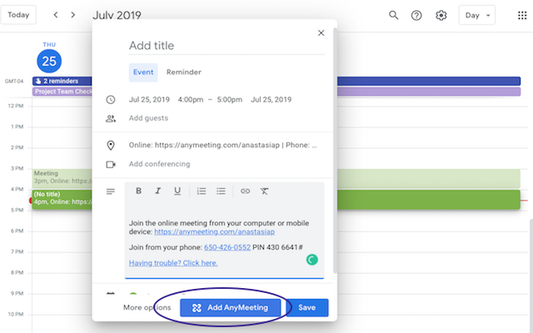
Task: Change the 5:00pm end time
Action: [x=230, y=100]
